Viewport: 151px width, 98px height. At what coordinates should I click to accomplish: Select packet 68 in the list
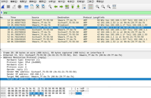(x=75, y=42)
